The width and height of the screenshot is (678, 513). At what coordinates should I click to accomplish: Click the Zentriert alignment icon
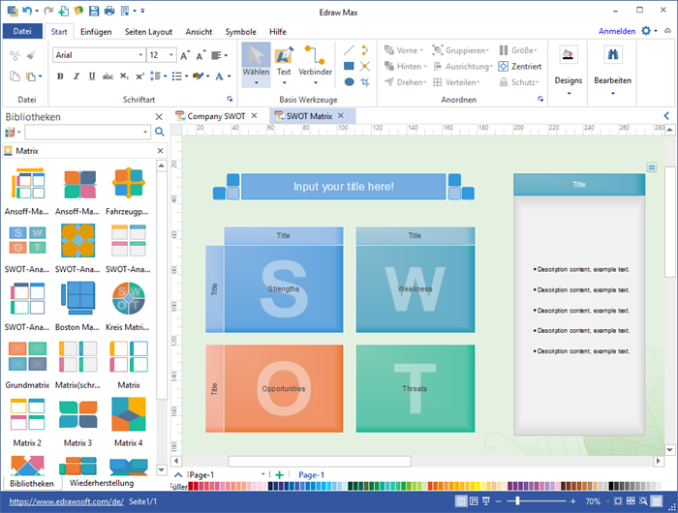(520, 67)
